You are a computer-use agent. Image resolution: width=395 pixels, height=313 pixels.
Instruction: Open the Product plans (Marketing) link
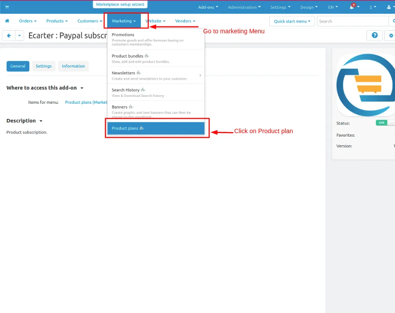point(86,102)
